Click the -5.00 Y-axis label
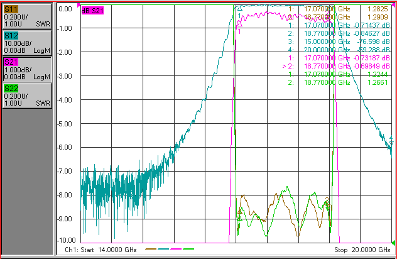397x259 pixels. (x=65, y=124)
